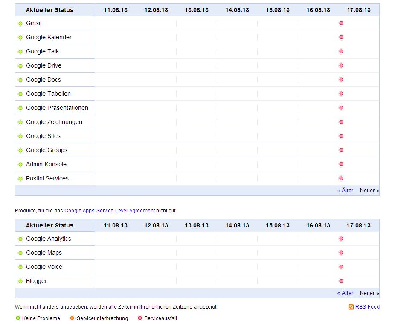395x324 pixels.
Task: Open Google Maps red outage marker
Action: coord(341,253)
